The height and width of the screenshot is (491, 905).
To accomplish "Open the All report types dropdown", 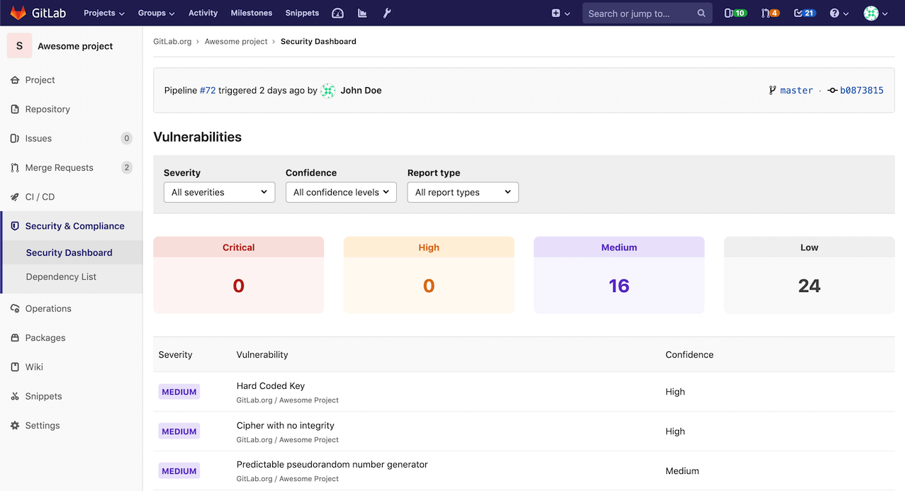I will (x=463, y=192).
